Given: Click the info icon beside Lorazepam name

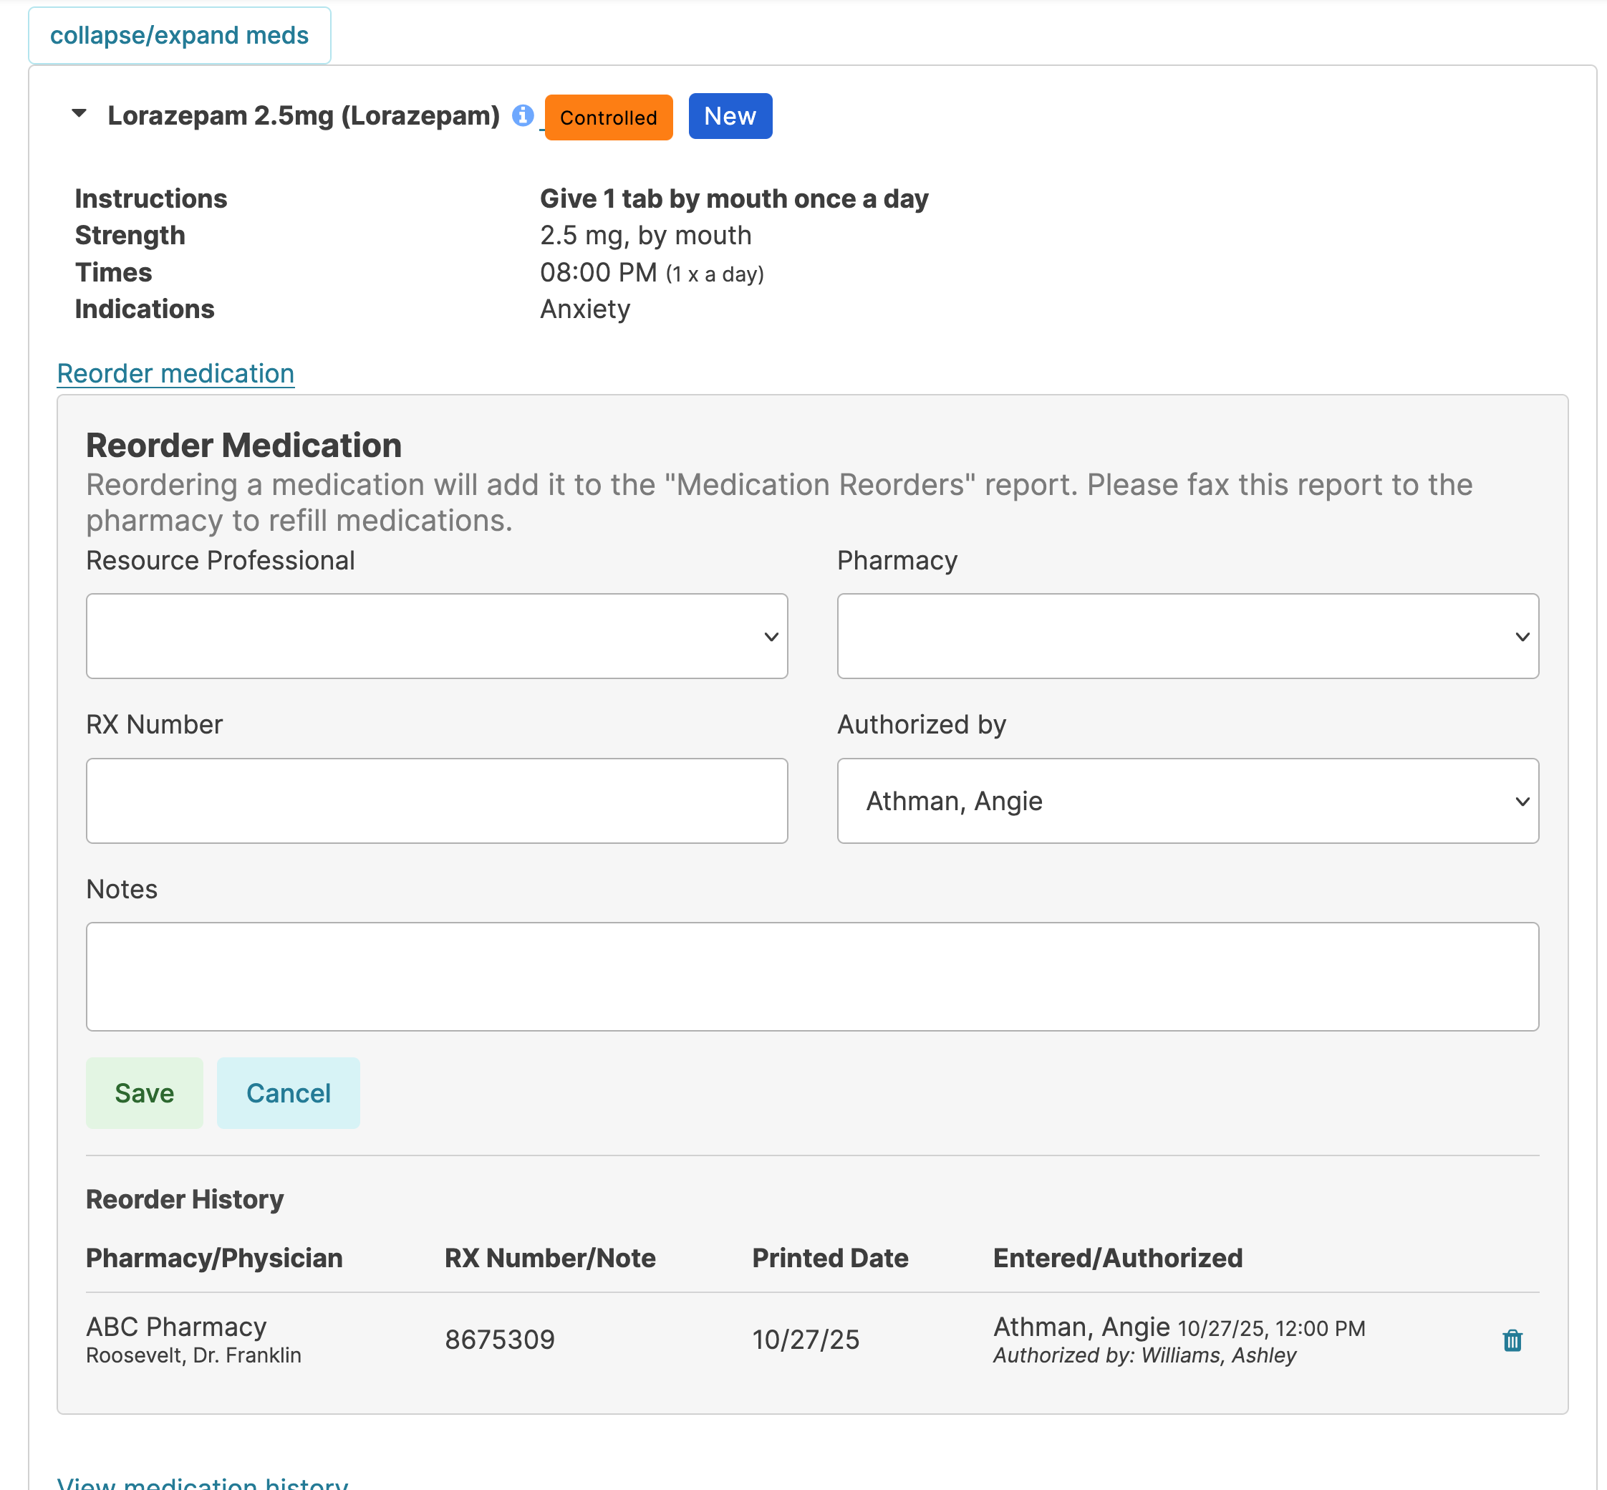Looking at the screenshot, I should click(x=523, y=115).
